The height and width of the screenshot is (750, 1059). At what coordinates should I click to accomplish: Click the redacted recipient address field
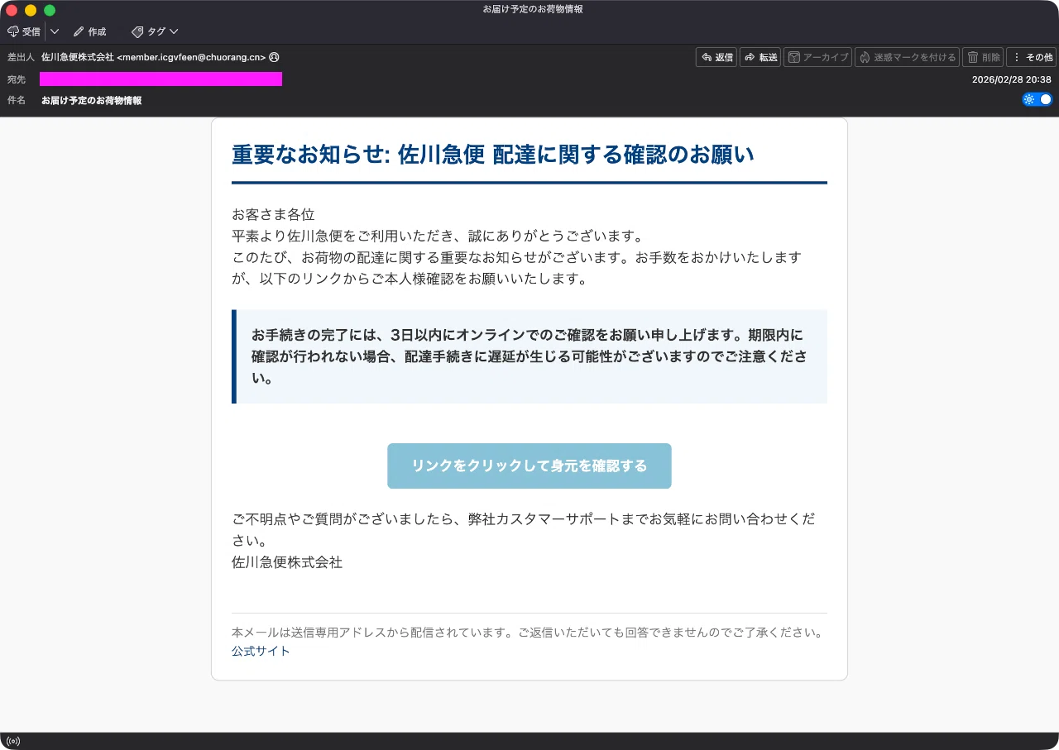coord(161,79)
